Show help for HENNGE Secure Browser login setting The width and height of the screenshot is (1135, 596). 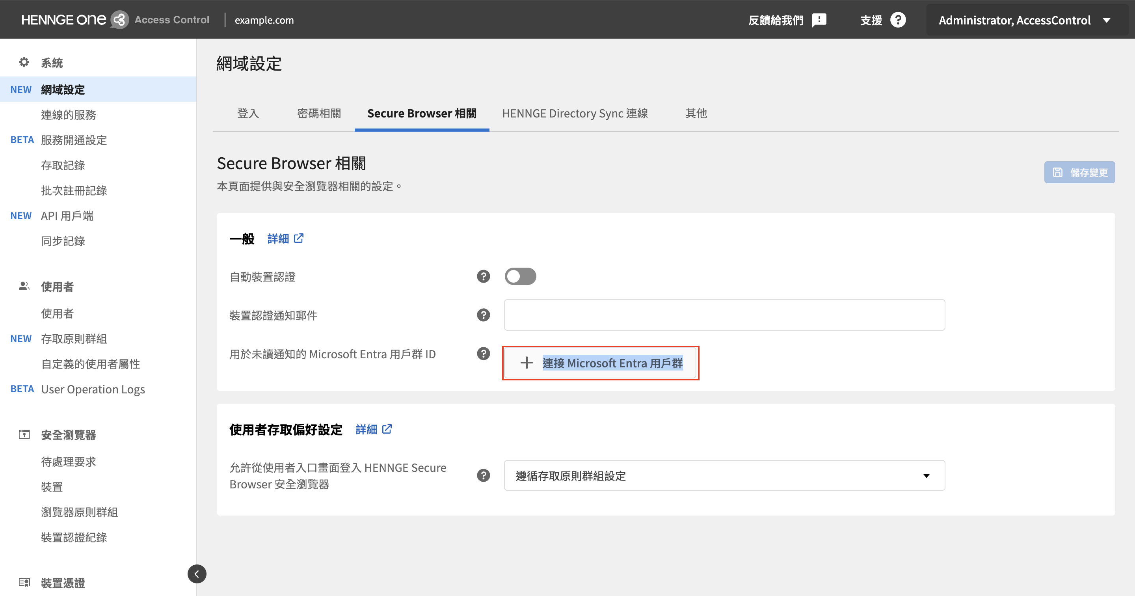(x=483, y=475)
